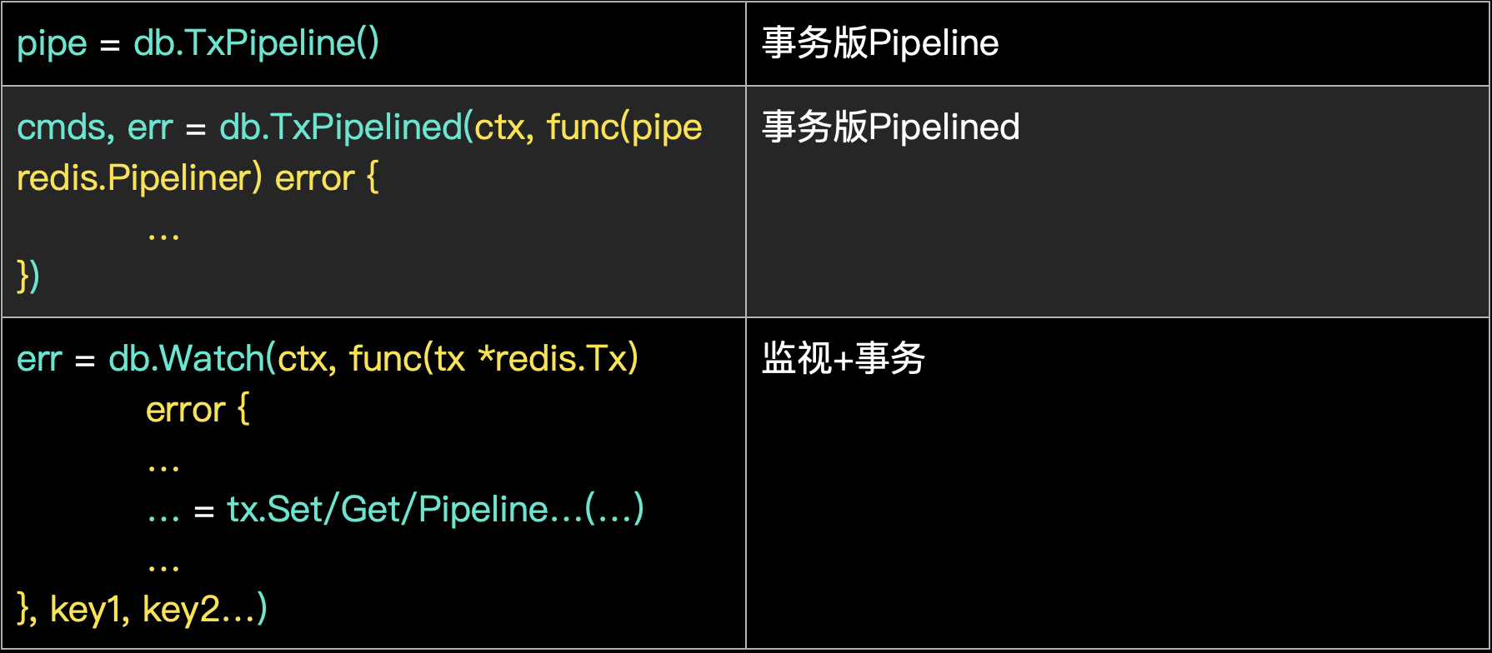
Task: Select the 事务版Pipelined description text
Action: [x=890, y=127]
